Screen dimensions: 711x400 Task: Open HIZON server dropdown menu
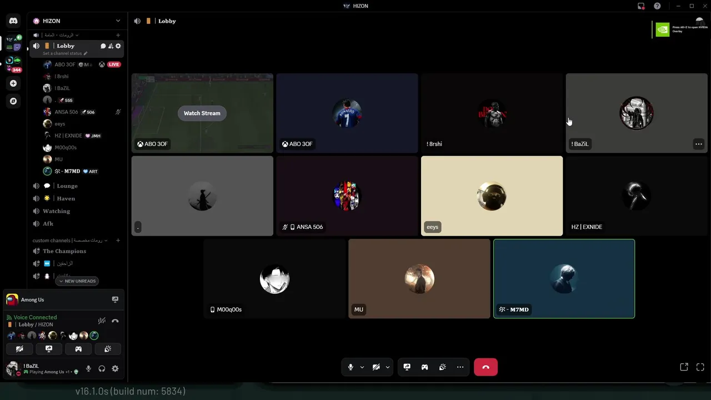[76, 21]
